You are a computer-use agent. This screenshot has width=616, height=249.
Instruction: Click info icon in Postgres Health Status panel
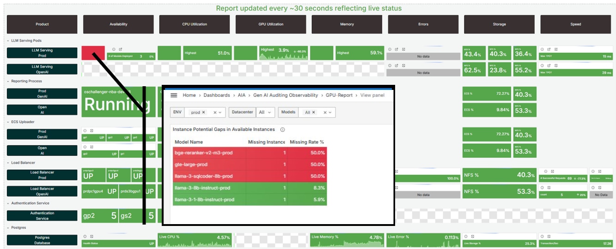click(85, 236)
